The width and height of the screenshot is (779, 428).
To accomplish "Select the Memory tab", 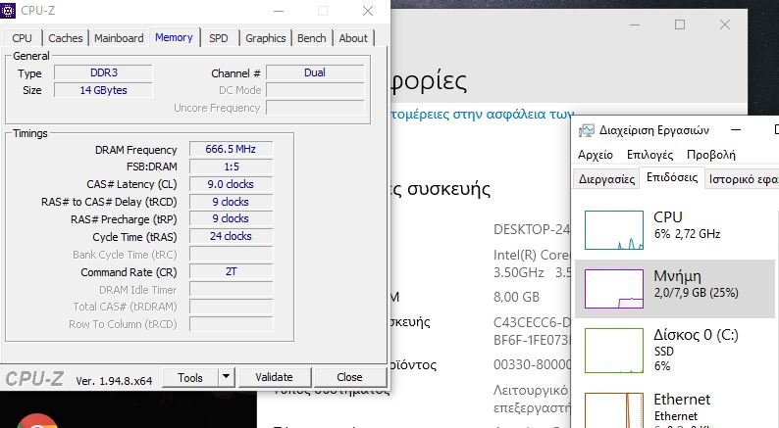I will [x=174, y=37].
